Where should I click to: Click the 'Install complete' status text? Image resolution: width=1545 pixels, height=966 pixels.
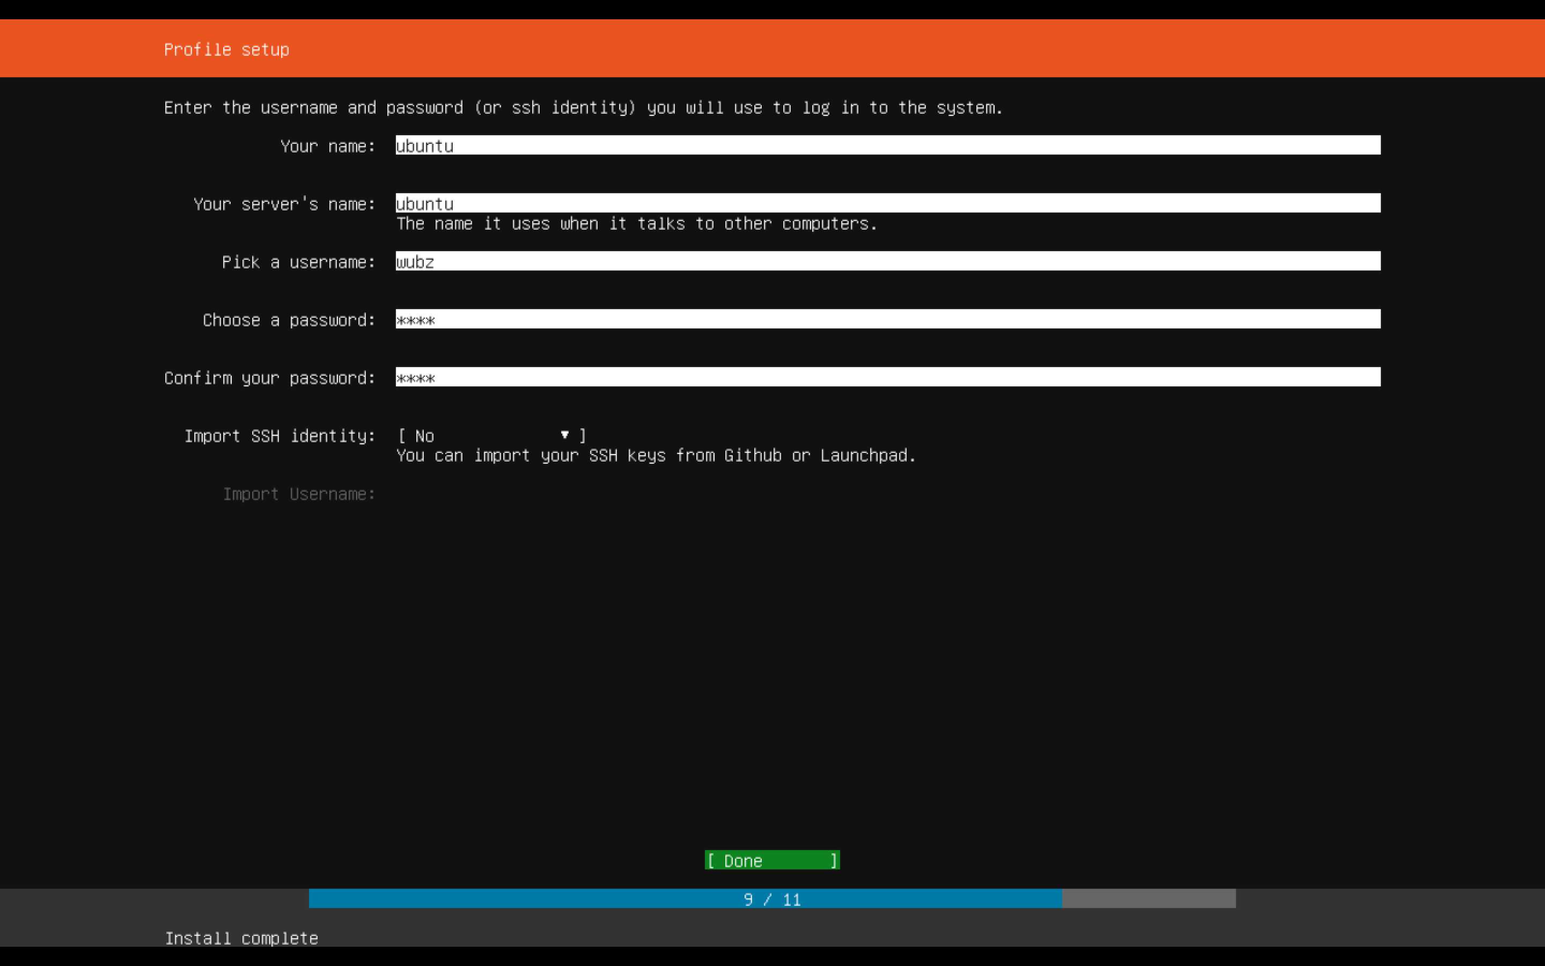pos(241,938)
